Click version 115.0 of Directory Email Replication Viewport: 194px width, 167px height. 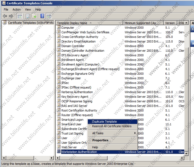pyautogui.click(x=169, y=41)
